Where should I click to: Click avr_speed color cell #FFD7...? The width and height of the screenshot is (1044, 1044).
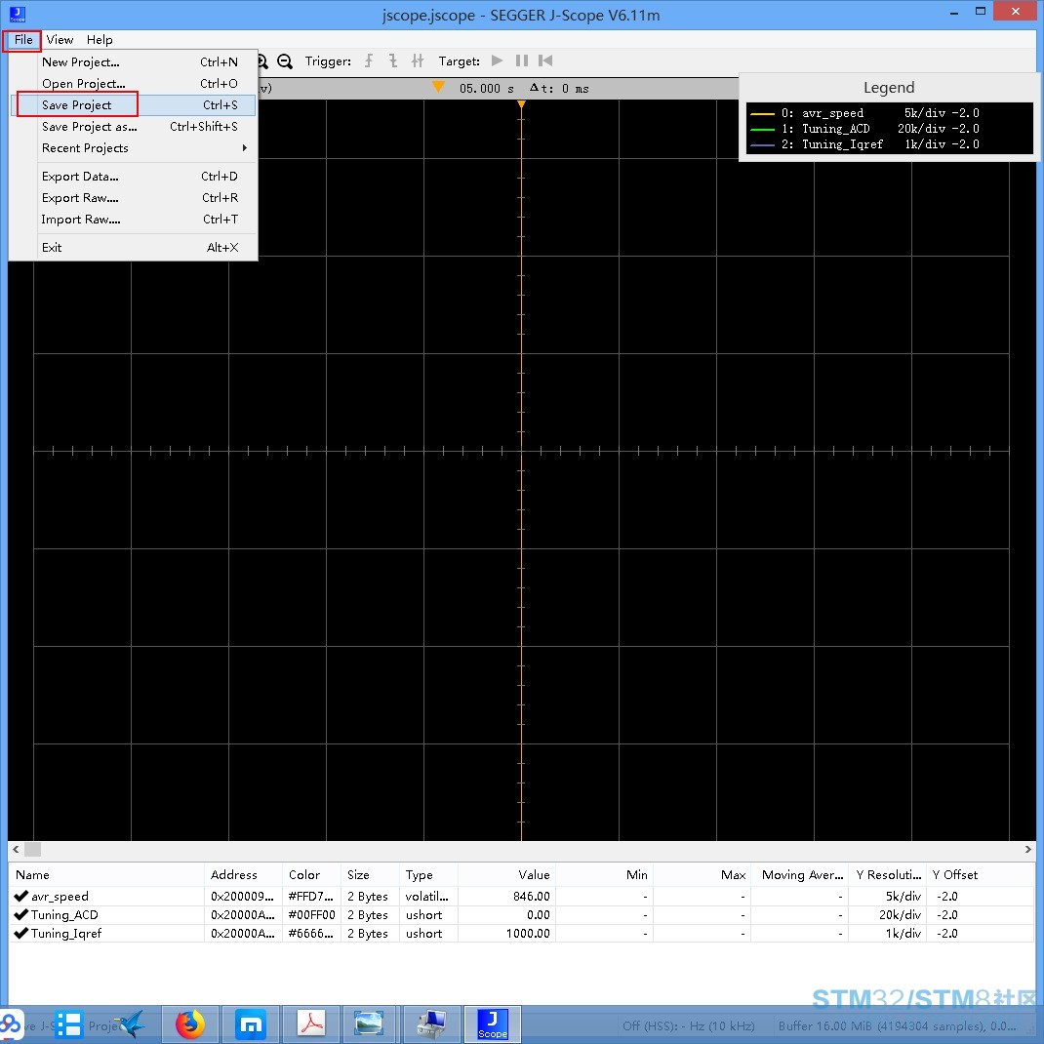[x=311, y=897]
